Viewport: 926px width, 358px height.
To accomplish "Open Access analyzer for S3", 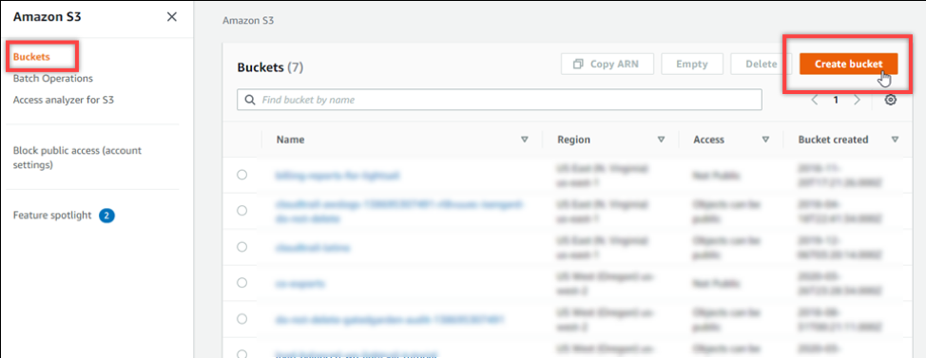I will coord(63,100).
